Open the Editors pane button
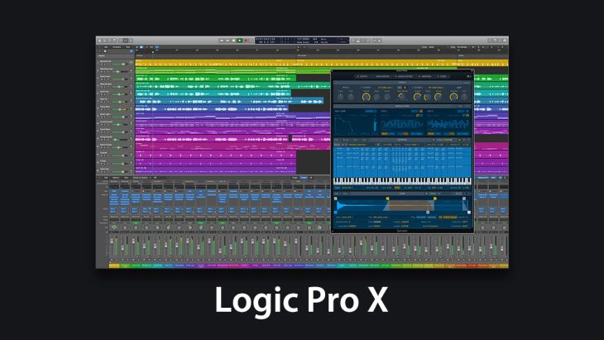Screen dimensions: 604x340 pos(131,40)
